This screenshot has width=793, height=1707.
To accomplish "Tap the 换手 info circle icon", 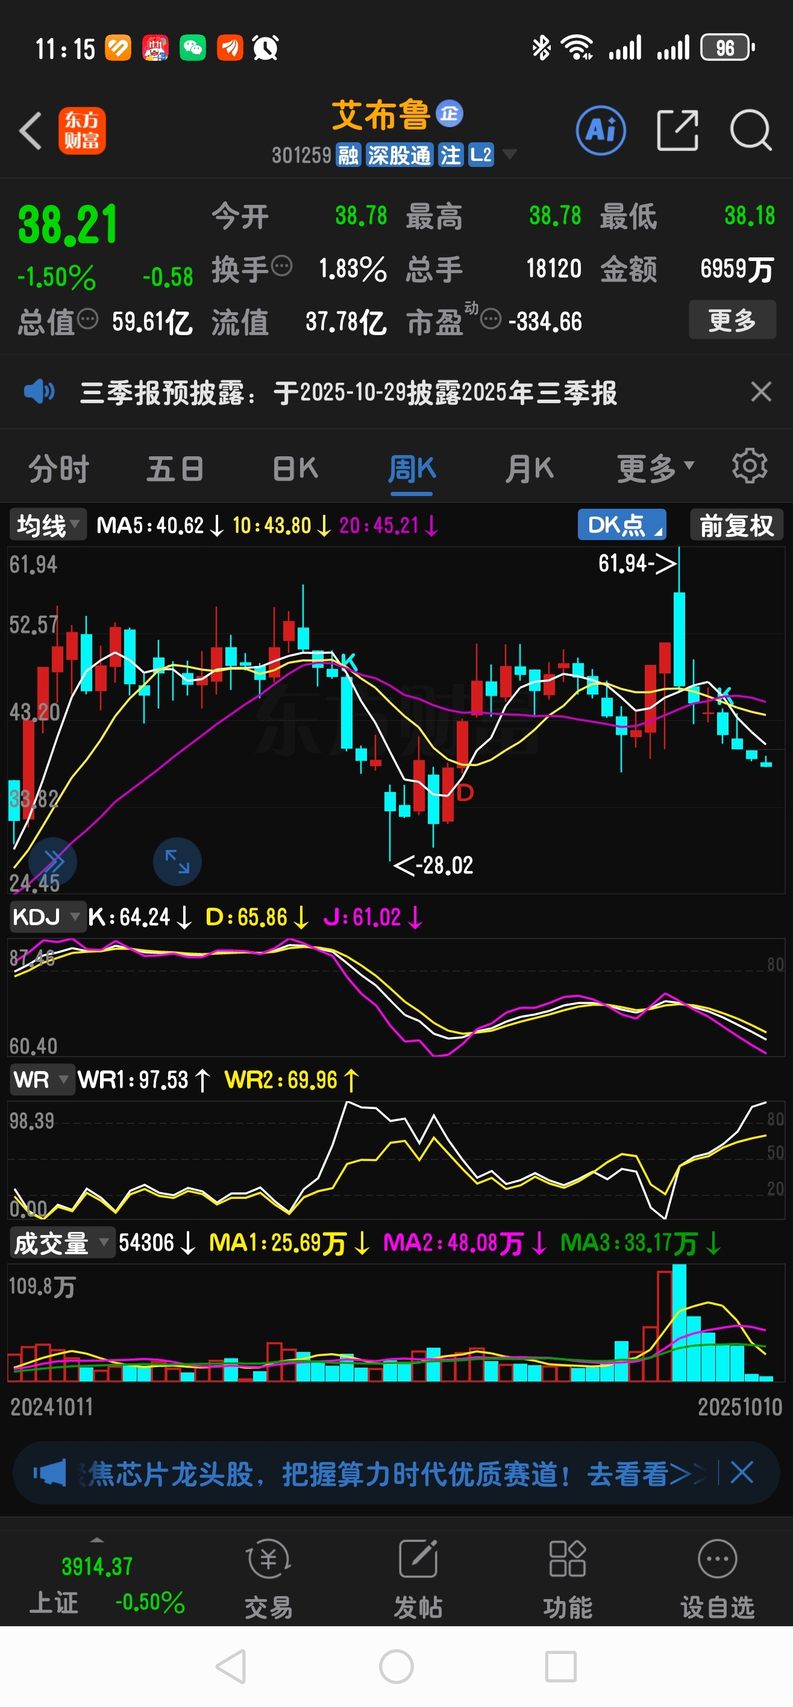I will (x=281, y=266).
